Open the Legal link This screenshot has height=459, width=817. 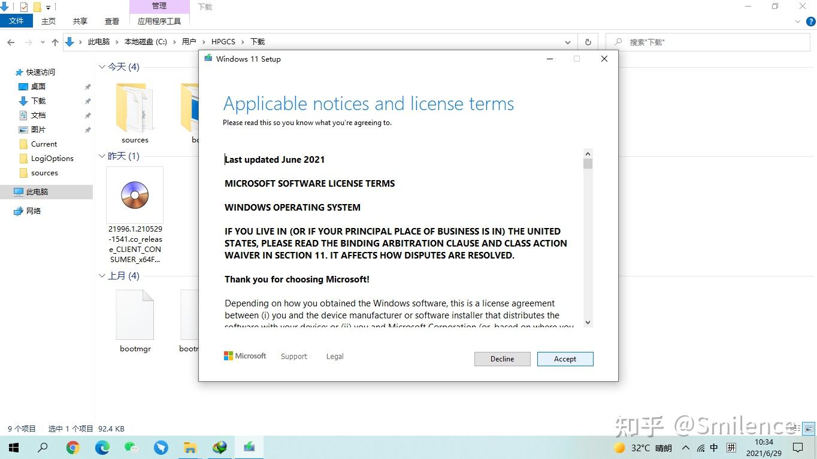click(x=335, y=356)
